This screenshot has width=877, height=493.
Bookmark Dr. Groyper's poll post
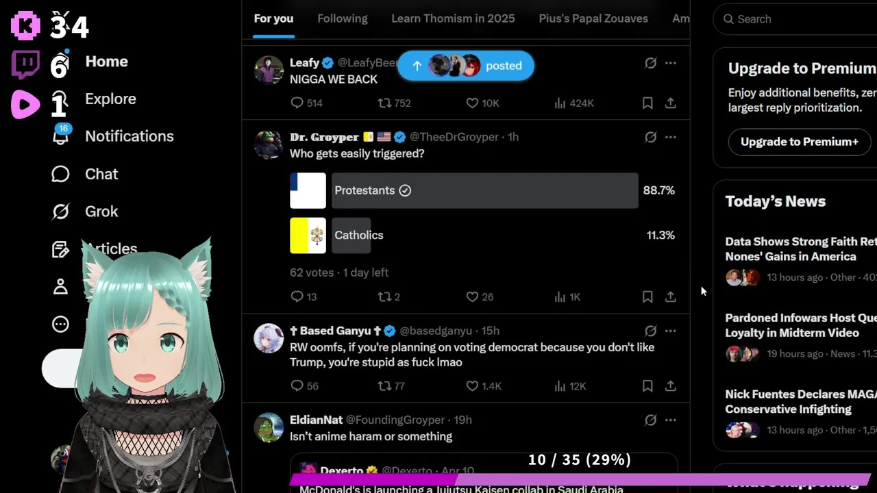point(647,296)
